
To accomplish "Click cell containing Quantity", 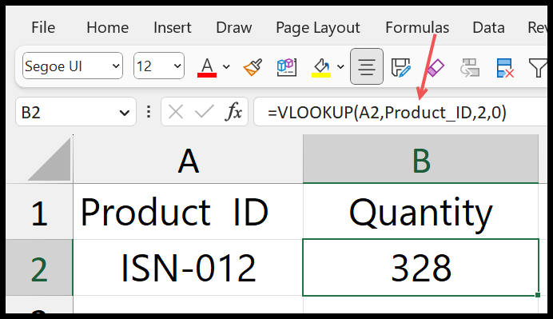I will [x=421, y=211].
